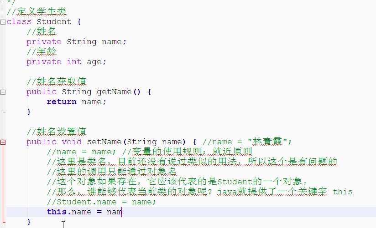Place cursor on 'private String name;' line
The width and height of the screenshot is (376, 228).
tap(76, 42)
